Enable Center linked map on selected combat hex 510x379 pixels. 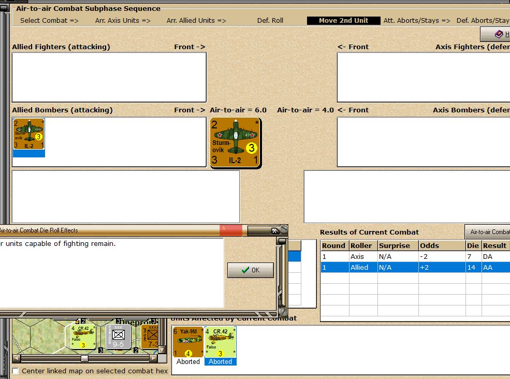[x=16, y=371]
